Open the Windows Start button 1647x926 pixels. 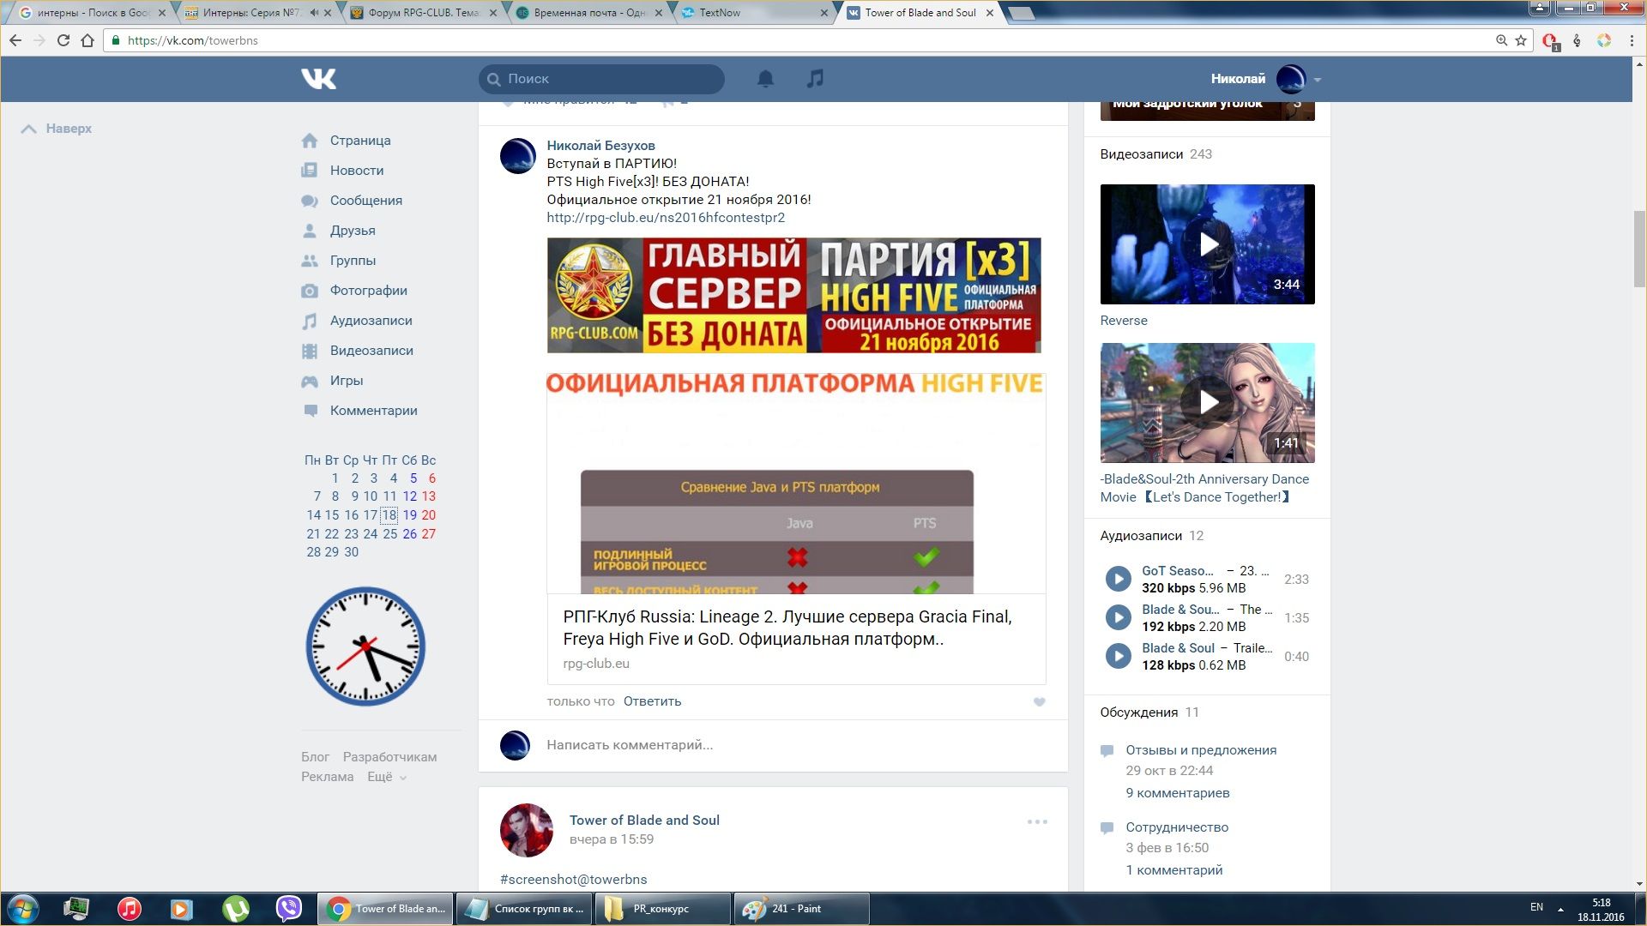tap(22, 909)
